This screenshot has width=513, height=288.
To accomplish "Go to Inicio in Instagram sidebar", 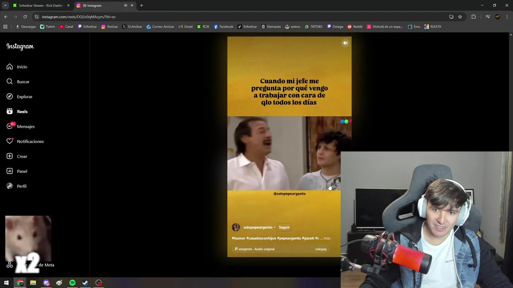I will click(x=17, y=67).
